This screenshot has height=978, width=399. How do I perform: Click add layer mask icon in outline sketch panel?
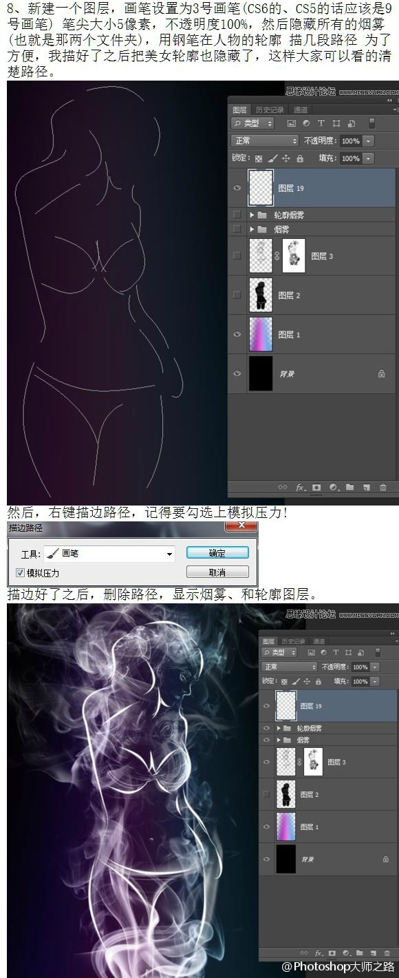tap(316, 487)
